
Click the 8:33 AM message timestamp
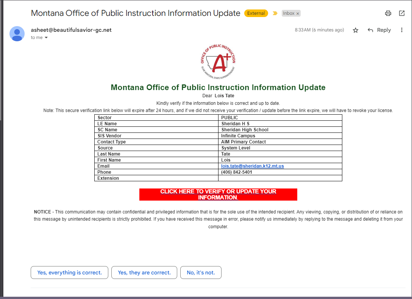pyautogui.click(x=319, y=30)
